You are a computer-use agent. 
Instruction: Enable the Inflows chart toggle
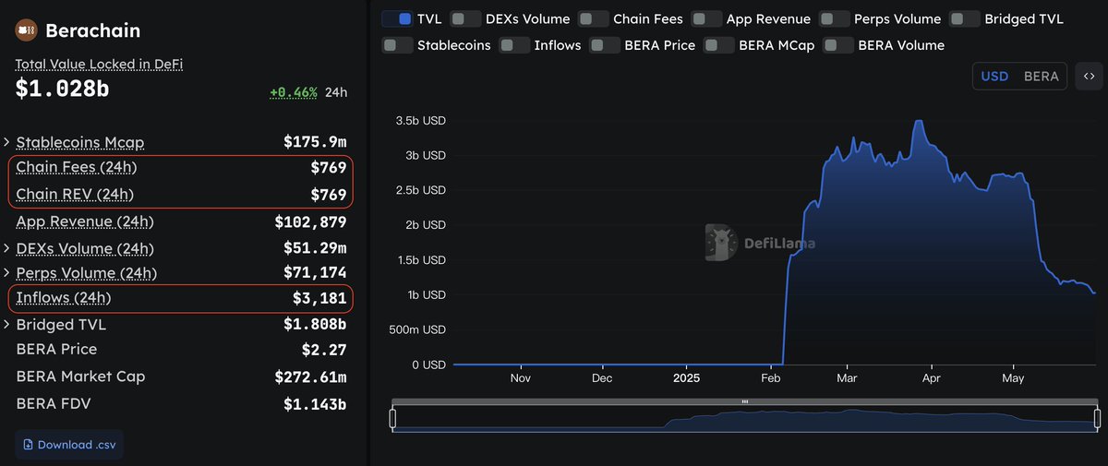[514, 44]
